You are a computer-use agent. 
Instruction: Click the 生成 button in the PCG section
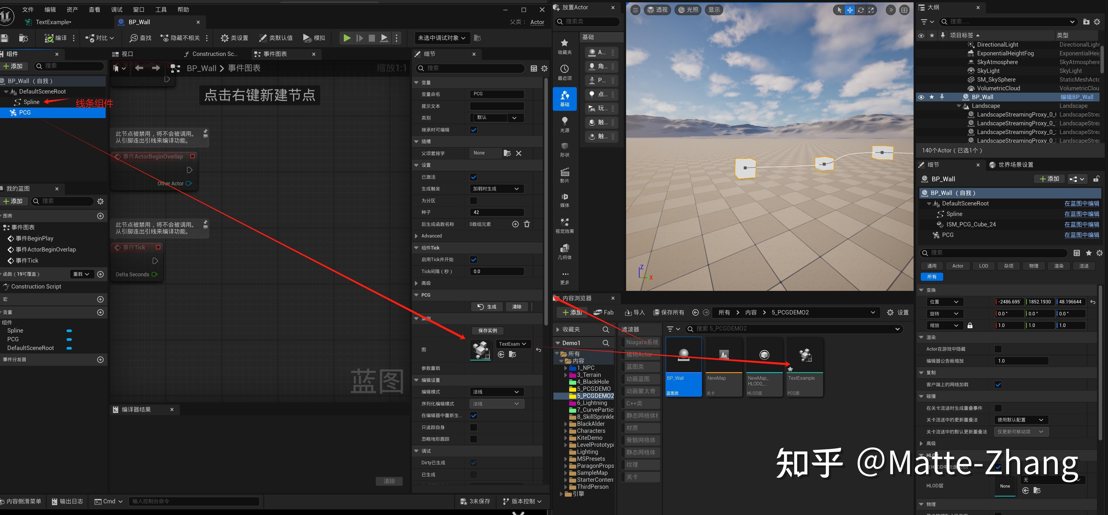point(487,306)
